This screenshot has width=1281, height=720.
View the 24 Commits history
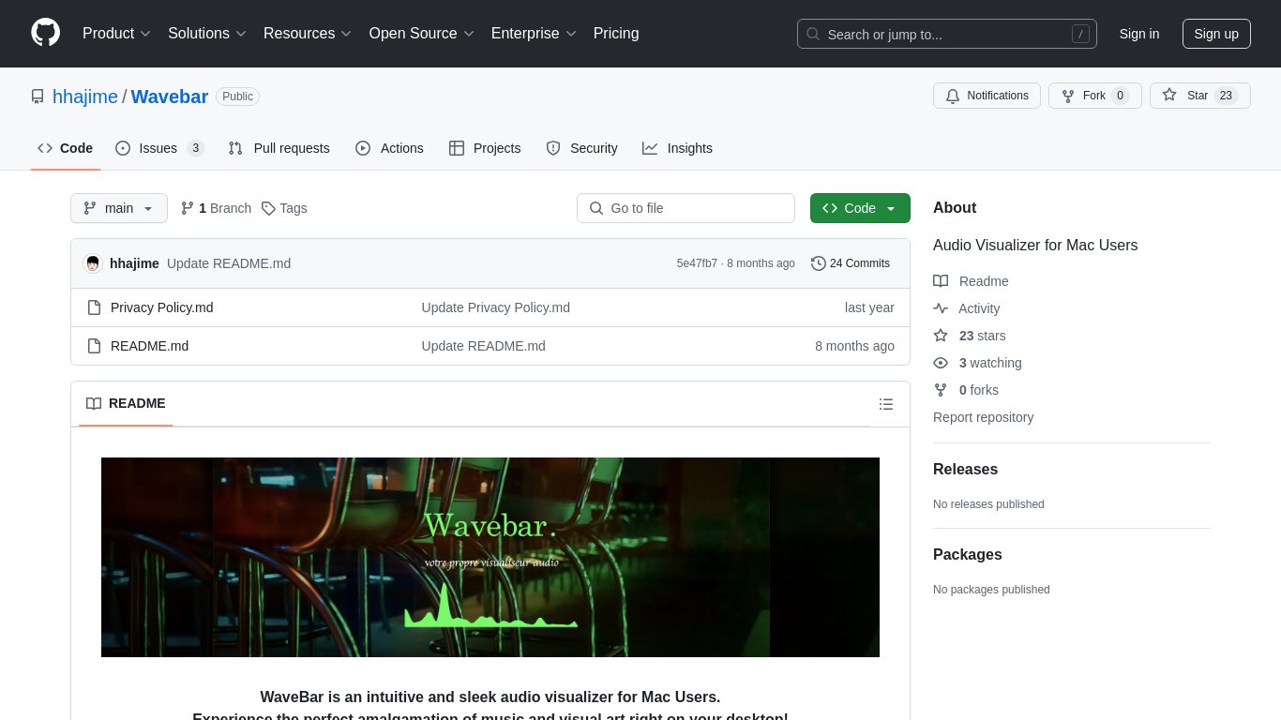[x=851, y=263]
